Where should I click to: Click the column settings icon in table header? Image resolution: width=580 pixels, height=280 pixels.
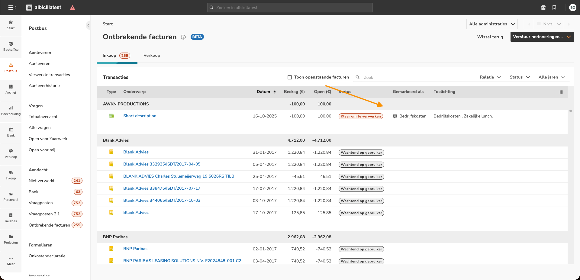coord(561,92)
